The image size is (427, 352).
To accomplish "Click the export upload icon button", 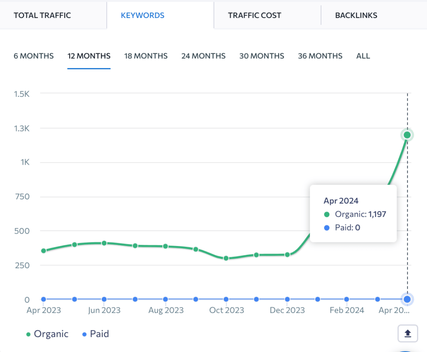I will pos(408,333).
